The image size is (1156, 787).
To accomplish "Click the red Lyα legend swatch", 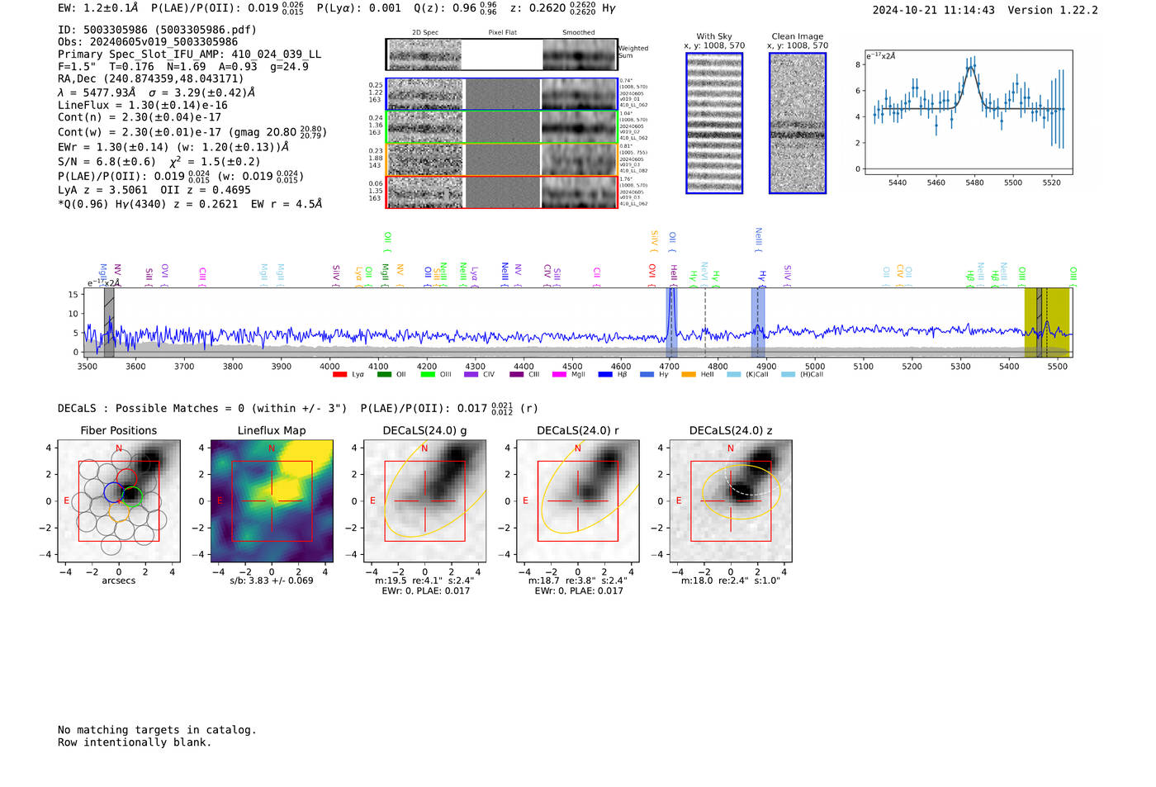I will pyautogui.click(x=339, y=375).
